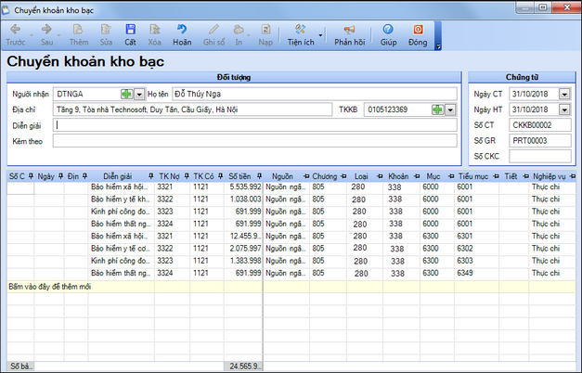Screen dimensions: 582x373
Task: Sort by the Nghiệp vụ column header
Action: [549, 176]
